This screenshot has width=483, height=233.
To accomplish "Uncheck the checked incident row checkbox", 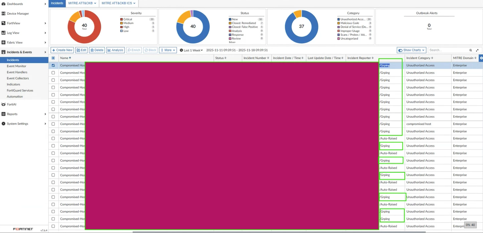I will (53, 65).
